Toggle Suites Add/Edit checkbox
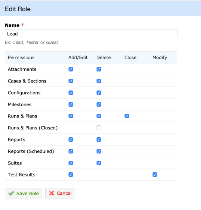This screenshot has width=201, height=210. click(71, 163)
